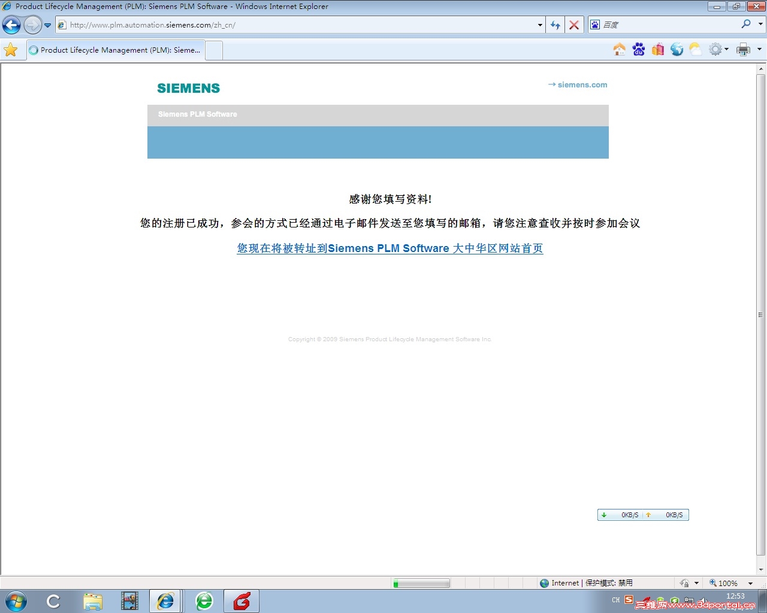
Task: Click the taskbar clock showing 12:53
Action: point(735,596)
